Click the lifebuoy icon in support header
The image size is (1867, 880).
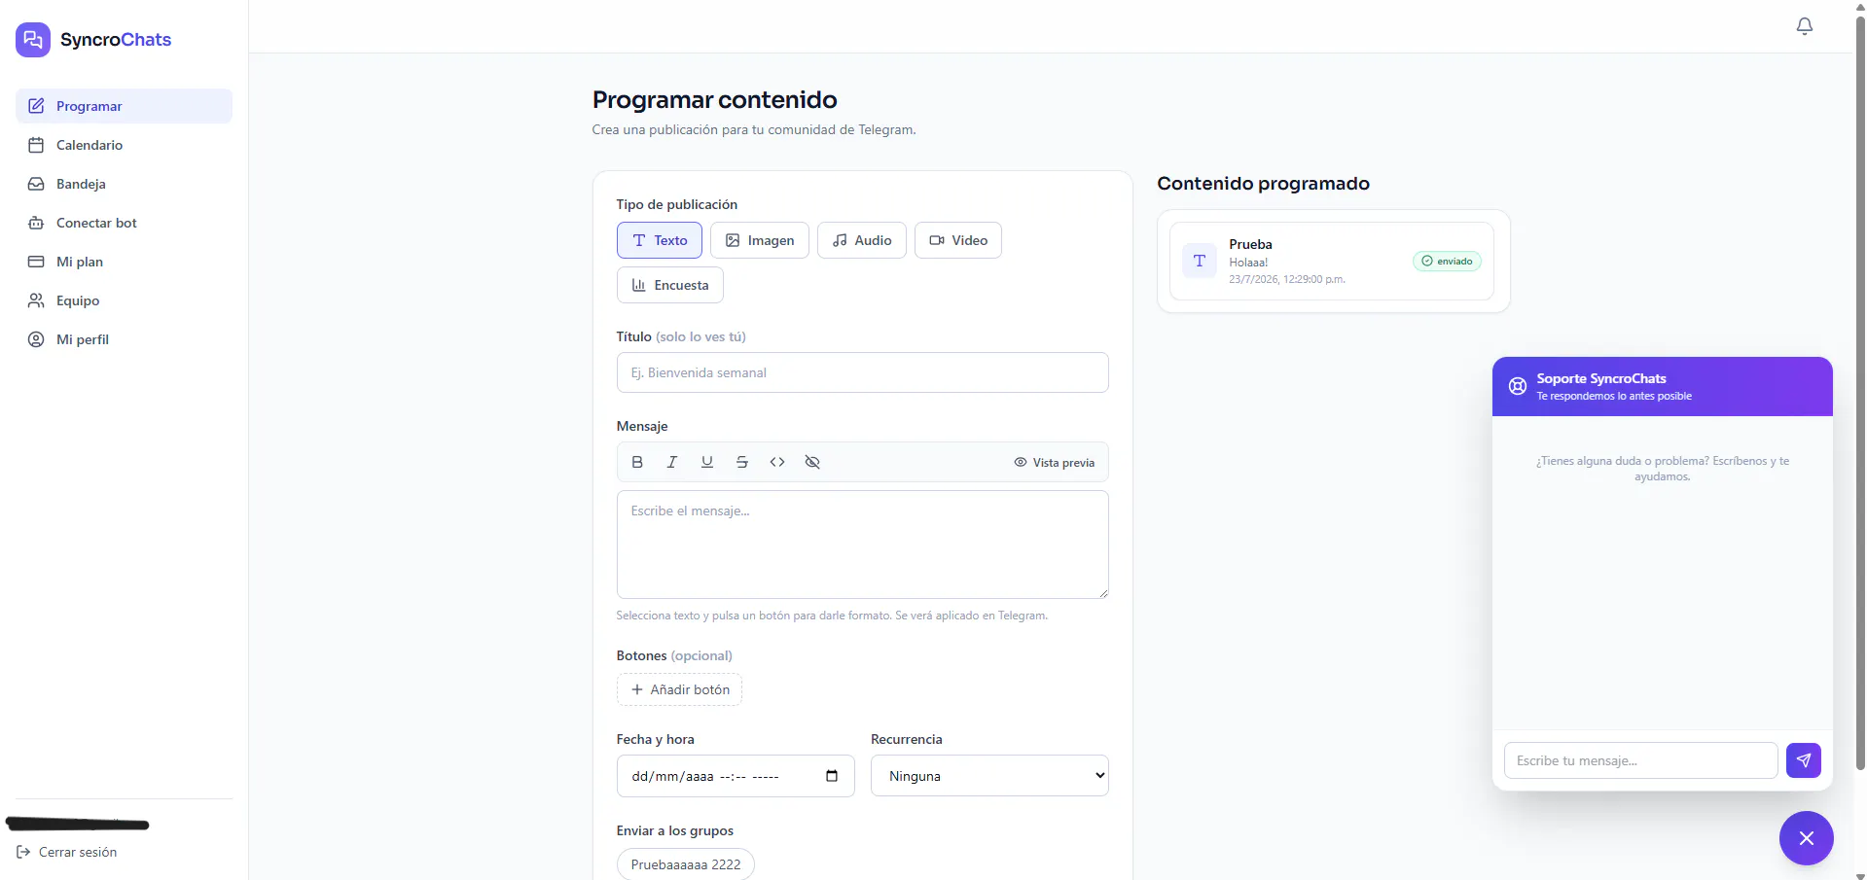point(1518,386)
